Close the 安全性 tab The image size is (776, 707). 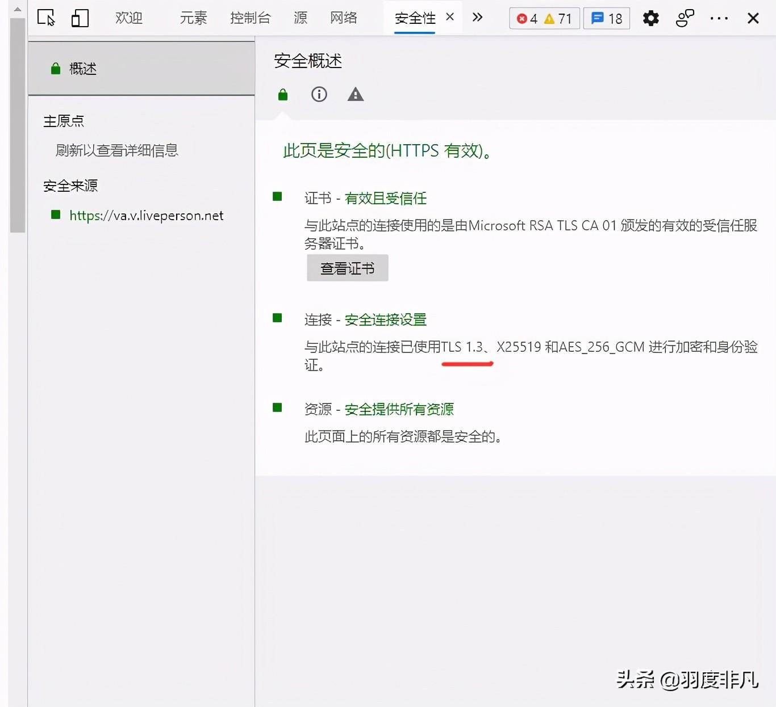tap(450, 17)
